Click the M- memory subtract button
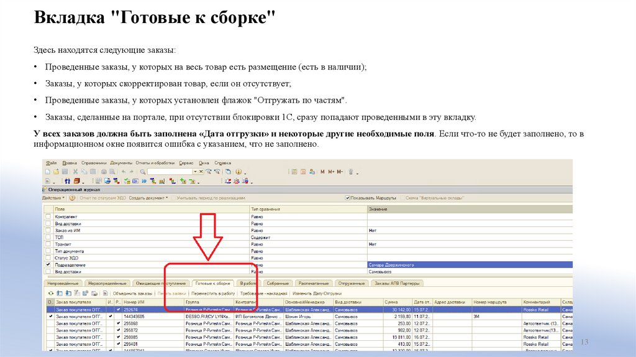 (x=340, y=172)
